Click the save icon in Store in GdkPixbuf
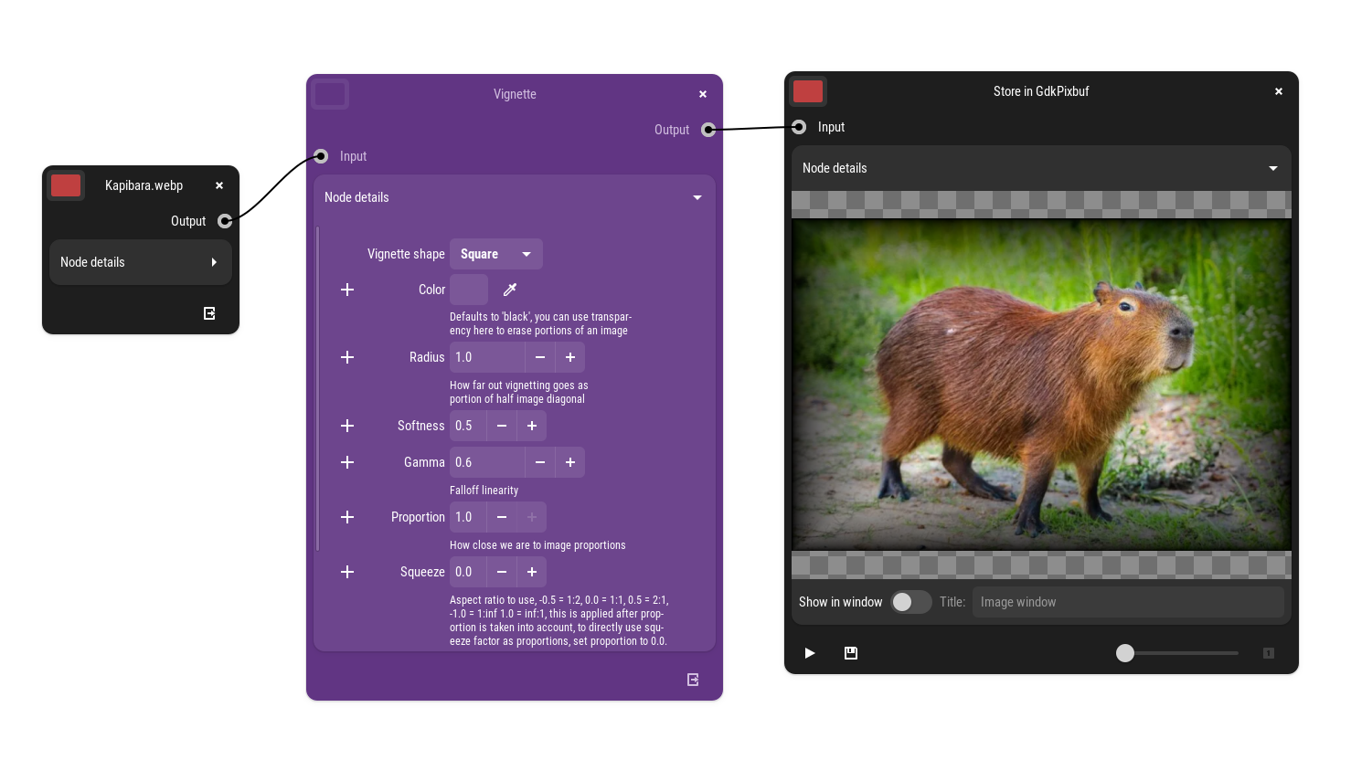The height and width of the screenshot is (760, 1351). tap(851, 653)
